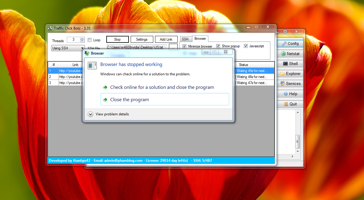Click the Quit button
Image resolution: width=364 pixels, height=200 pixels.
pyautogui.click(x=290, y=104)
